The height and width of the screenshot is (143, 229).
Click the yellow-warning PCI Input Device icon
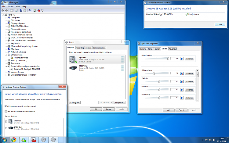tap(12, 58)
